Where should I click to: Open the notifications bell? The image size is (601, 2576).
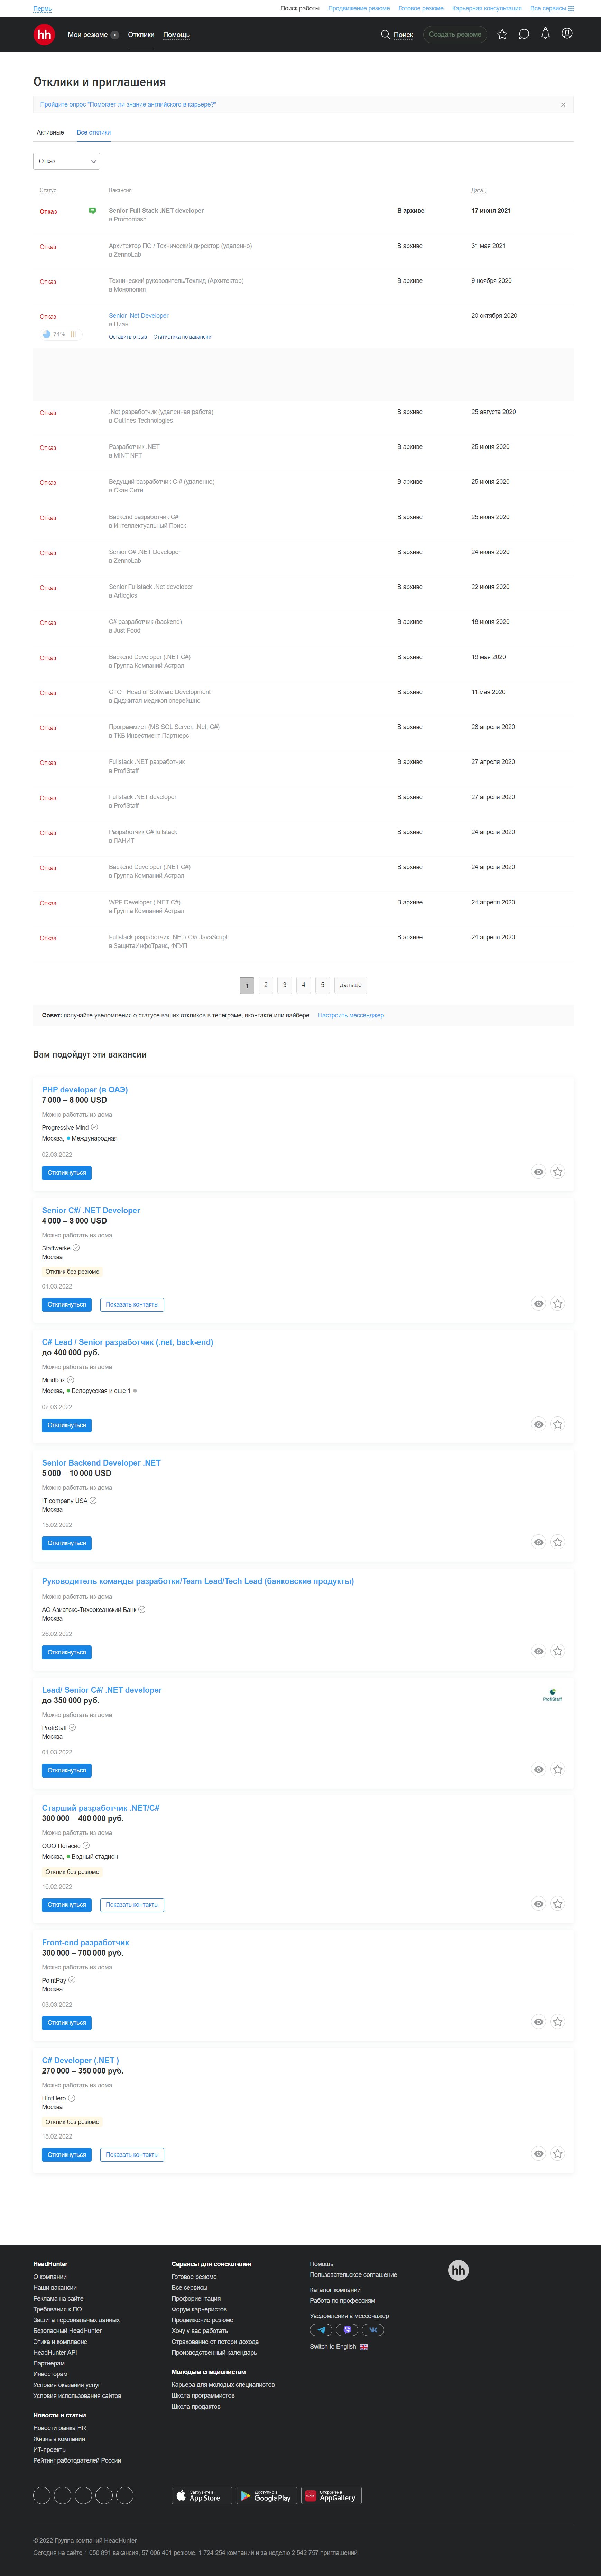[x=545, y=34]
